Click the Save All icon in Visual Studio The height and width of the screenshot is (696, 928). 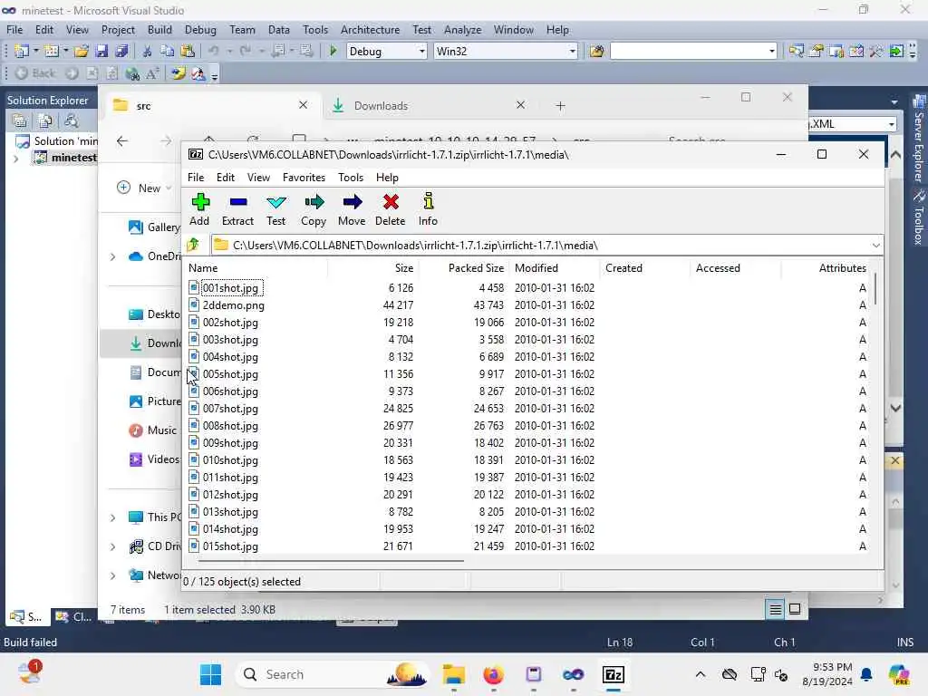(x=121, y=52)
